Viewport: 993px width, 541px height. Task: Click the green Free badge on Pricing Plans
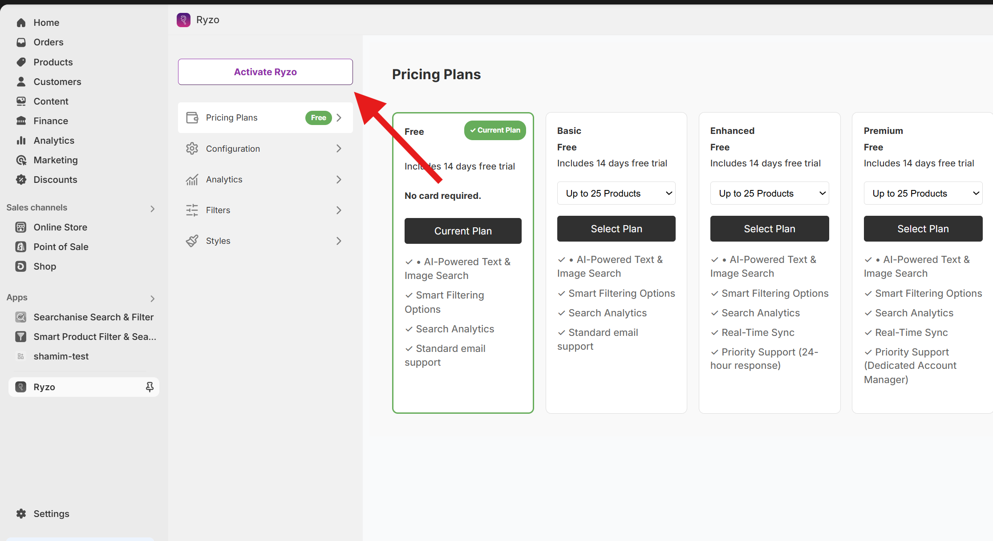coord(319,118)
